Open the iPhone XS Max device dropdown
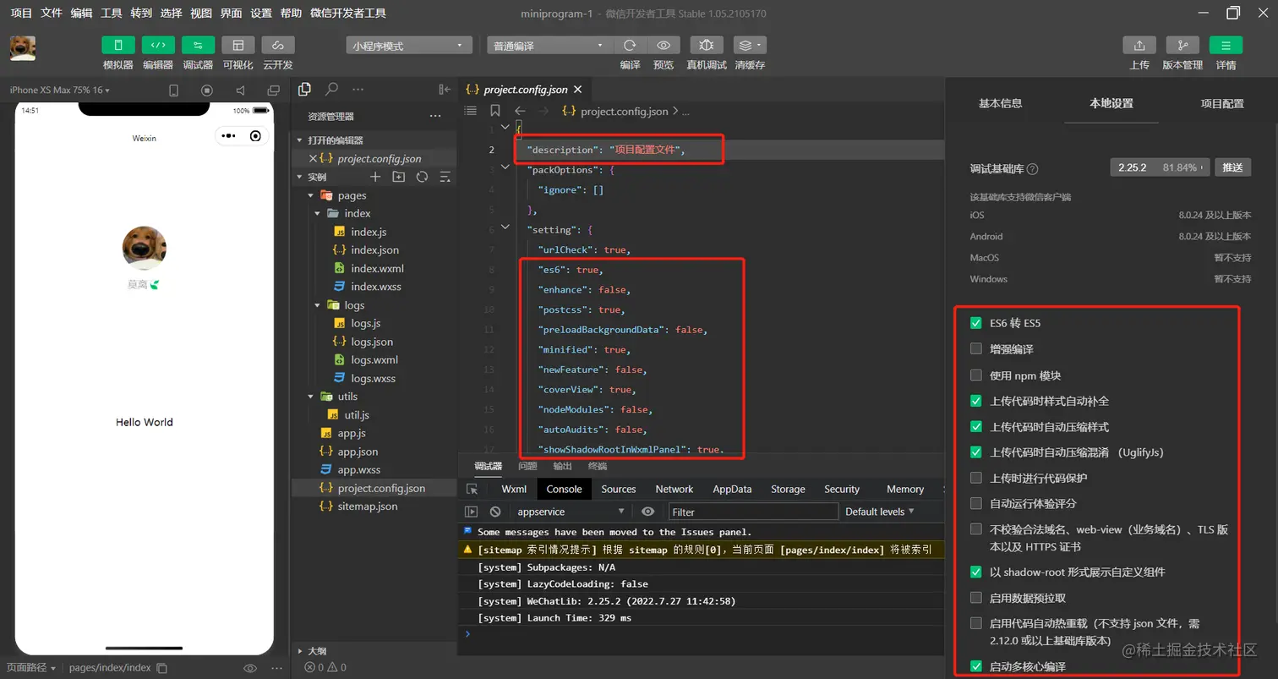This screenshot has height=679, width=1278. [x=60, y=90]
